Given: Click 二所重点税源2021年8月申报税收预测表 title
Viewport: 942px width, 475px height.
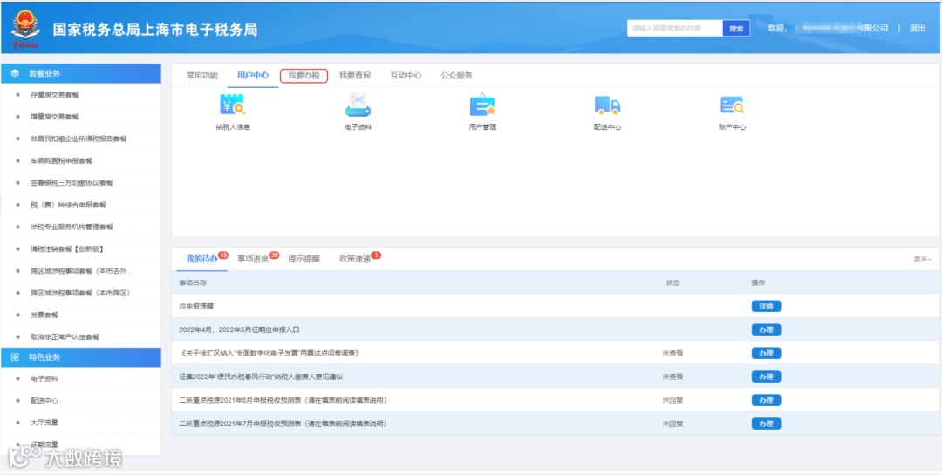Looking at the screenshot, I should [x=283, y=400].
